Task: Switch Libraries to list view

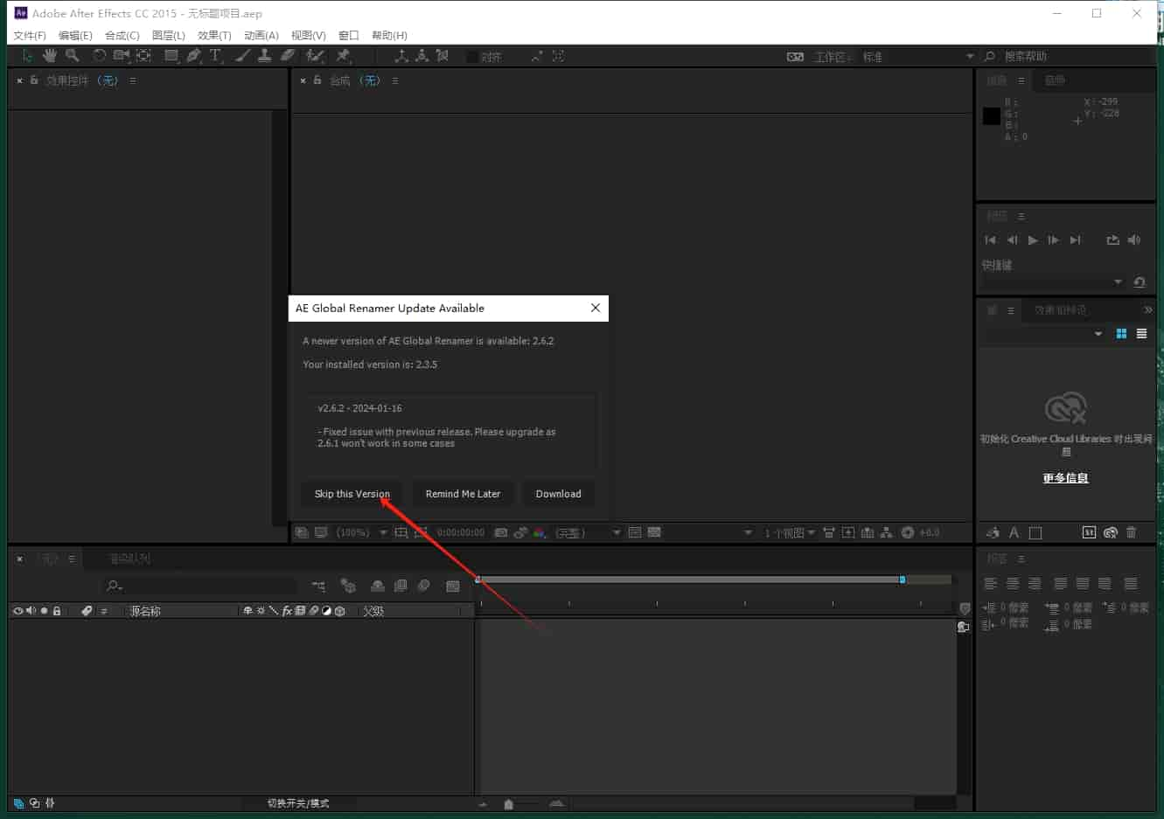Action: 1141,334
